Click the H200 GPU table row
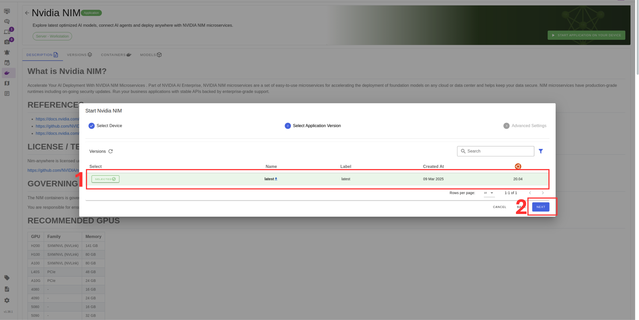This screenshot has width=639, height=320. (66, 246)
